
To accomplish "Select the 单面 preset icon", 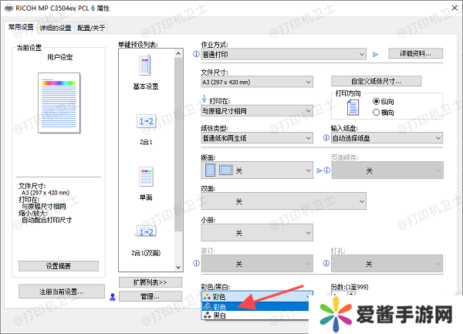I will click(x=146, y=177).
